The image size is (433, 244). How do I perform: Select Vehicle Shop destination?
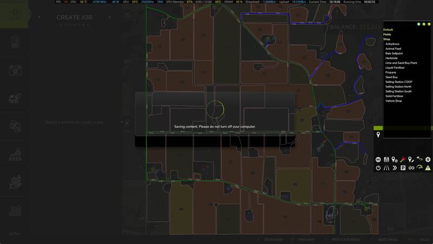394,101
